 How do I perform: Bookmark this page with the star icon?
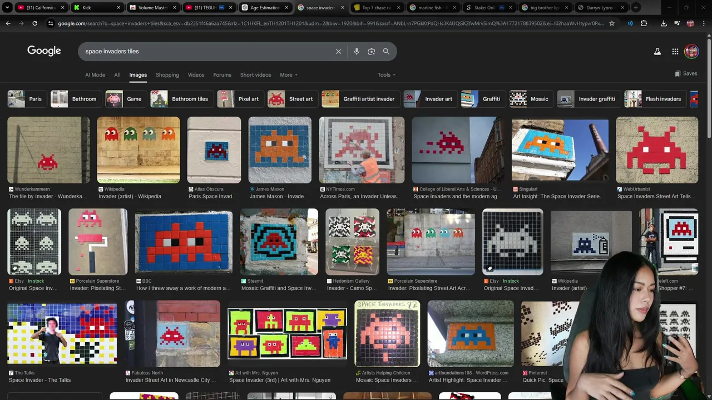612,23
